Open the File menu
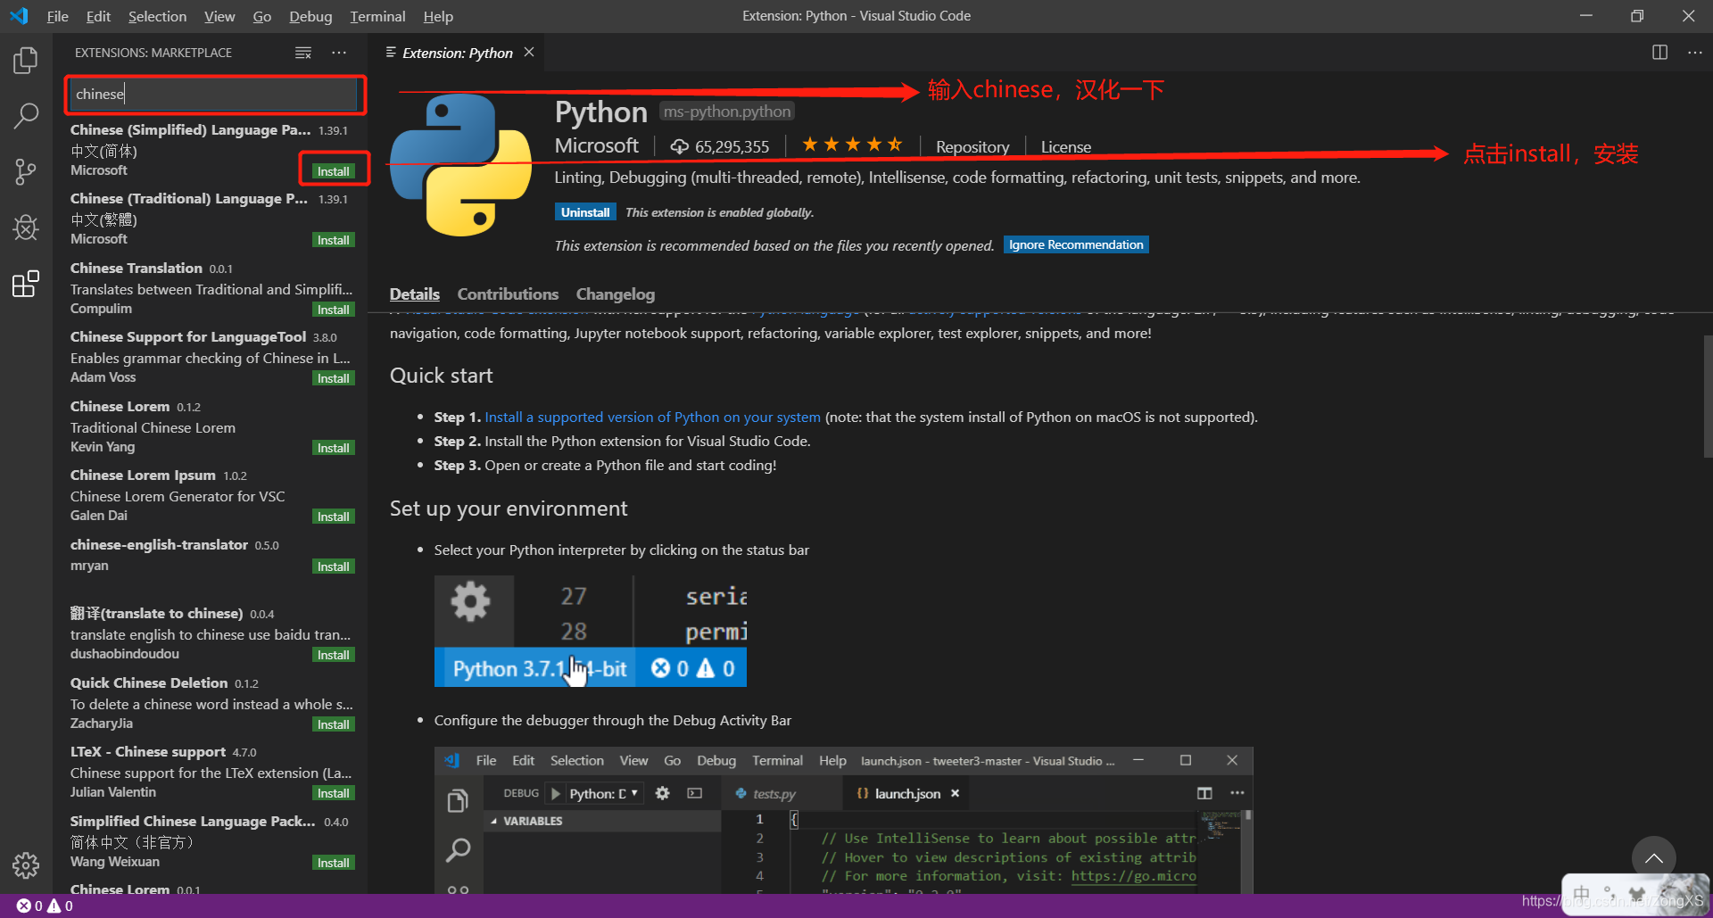This screenshot has width=1713, height=918. (58, 16)
